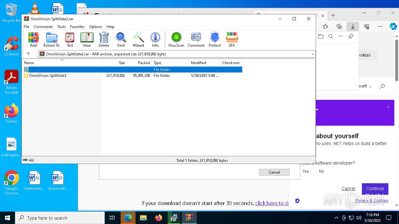Create SFX archive icon

[x=232, y=40]
